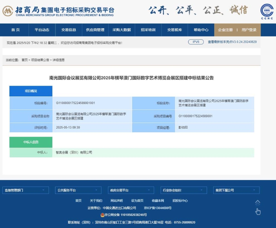276x228 pixels.
Task: Click the 采购项目名称 value cell text
Action: click(x=91, y=116)
